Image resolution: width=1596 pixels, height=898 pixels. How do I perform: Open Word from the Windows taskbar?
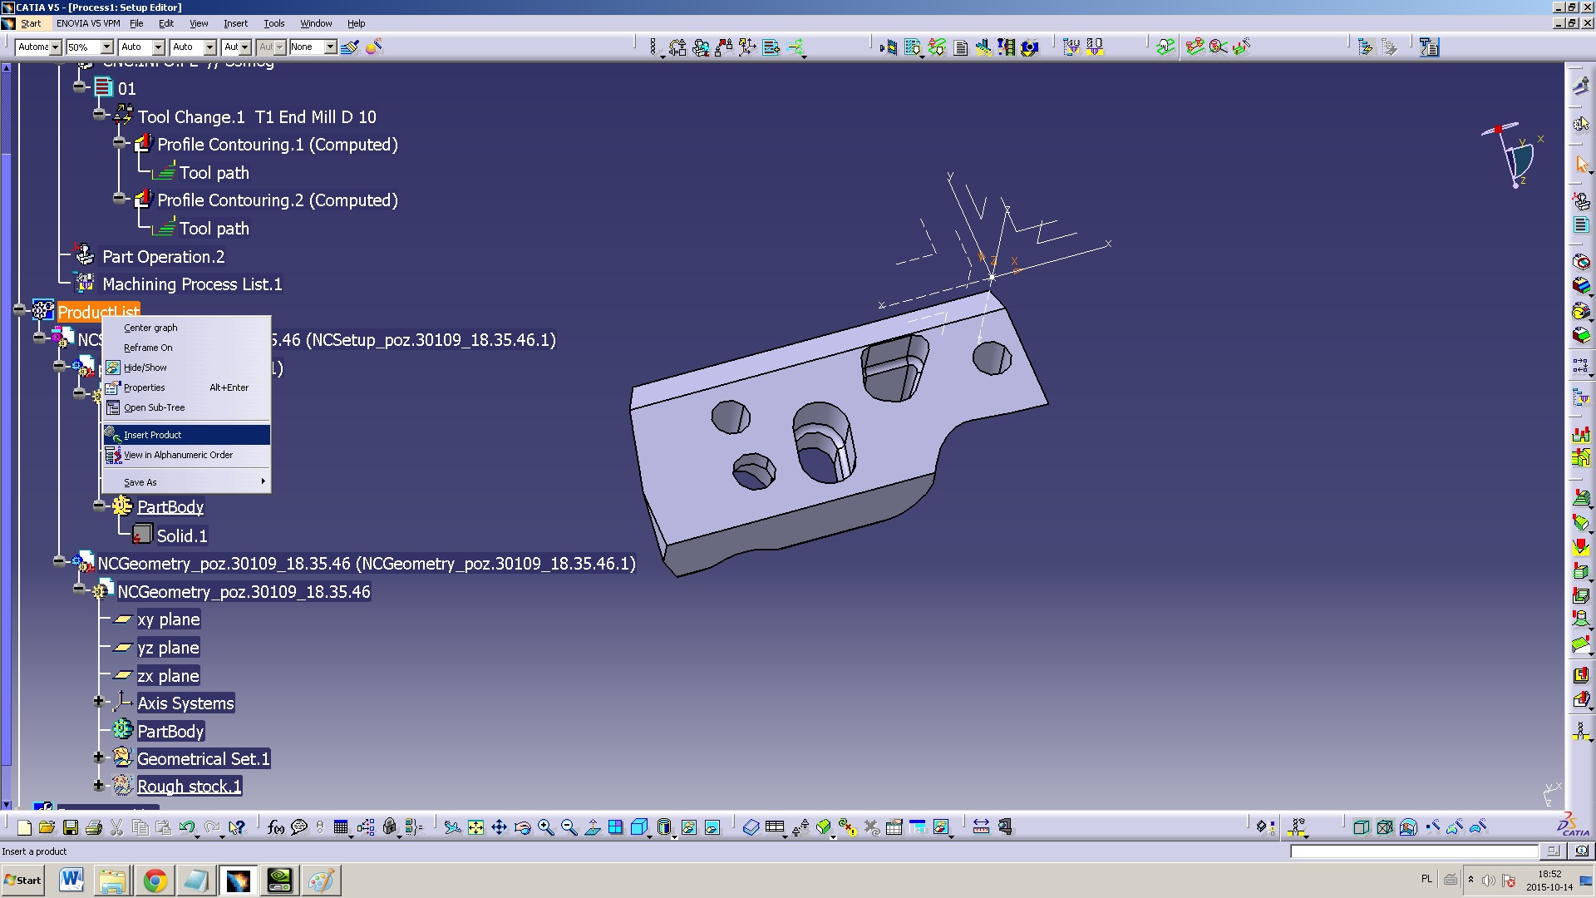point(71,881)
